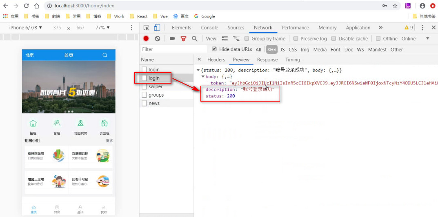Click the browser forward arrow
This screenshot has height=217, width=438.
[16, 6]
